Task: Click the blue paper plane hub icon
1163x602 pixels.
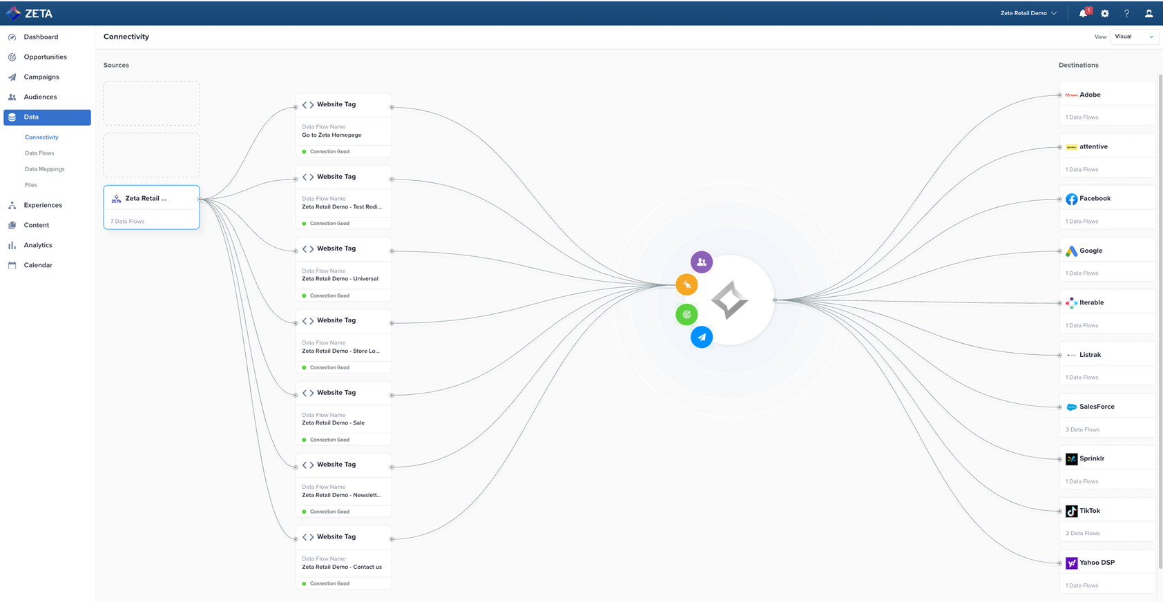Action: 702,338
